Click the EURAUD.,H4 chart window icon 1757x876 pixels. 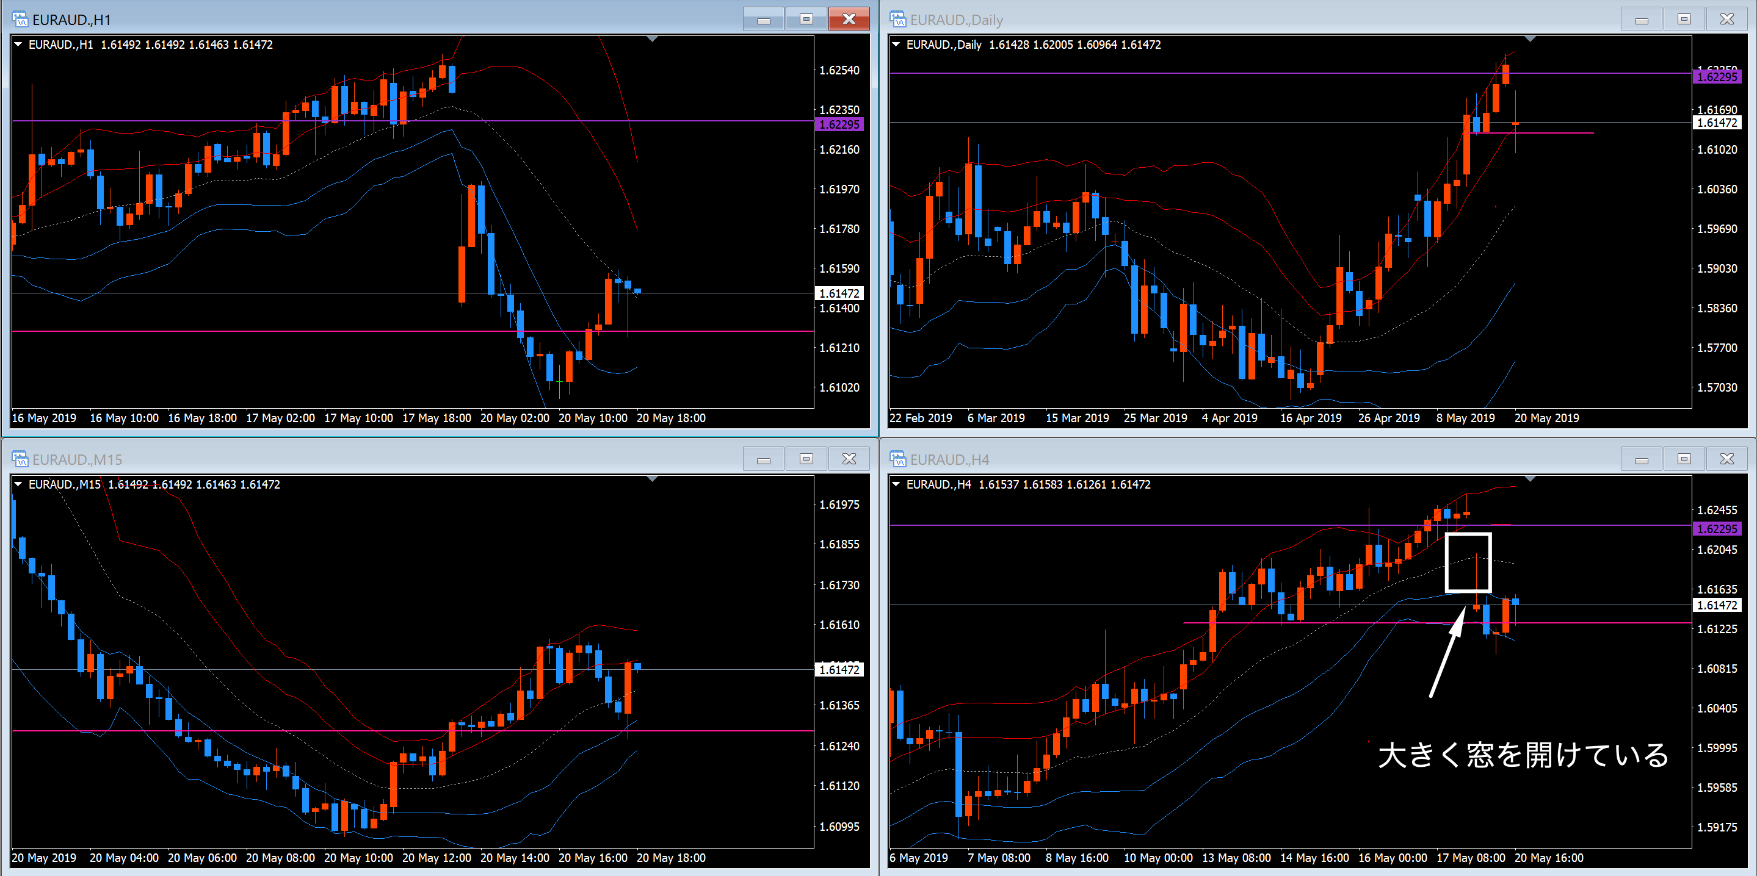[897, 459]
